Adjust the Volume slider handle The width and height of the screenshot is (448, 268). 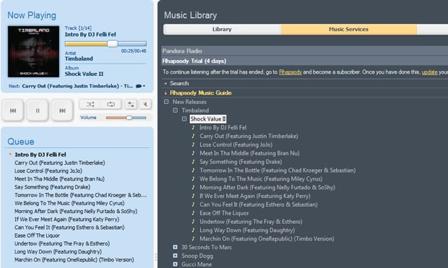[129, 118]
